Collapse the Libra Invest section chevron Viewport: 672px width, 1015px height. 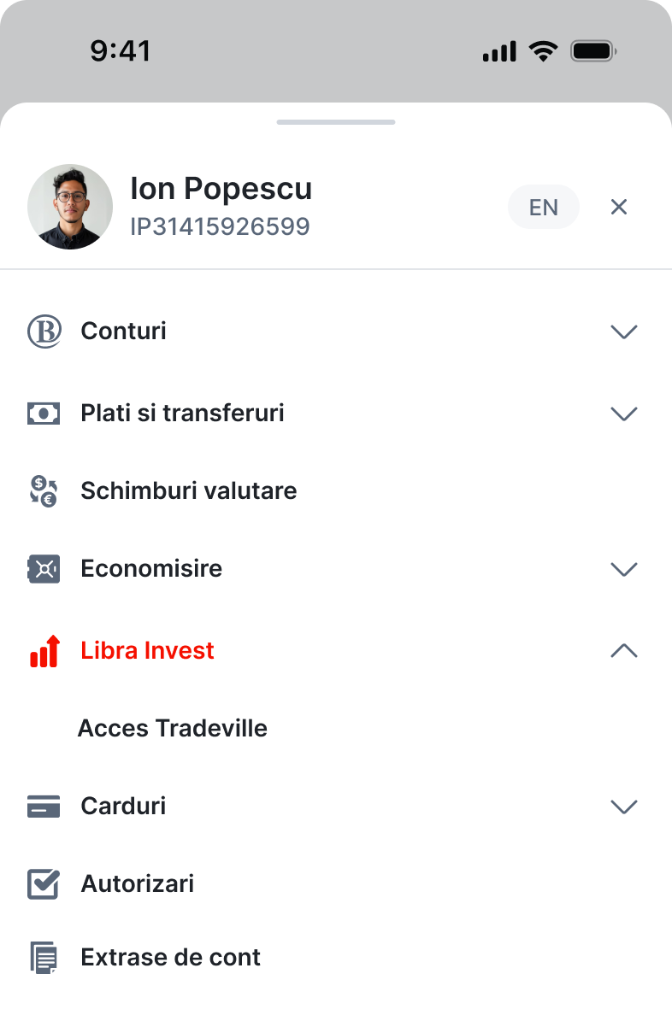tap(624, 651)
